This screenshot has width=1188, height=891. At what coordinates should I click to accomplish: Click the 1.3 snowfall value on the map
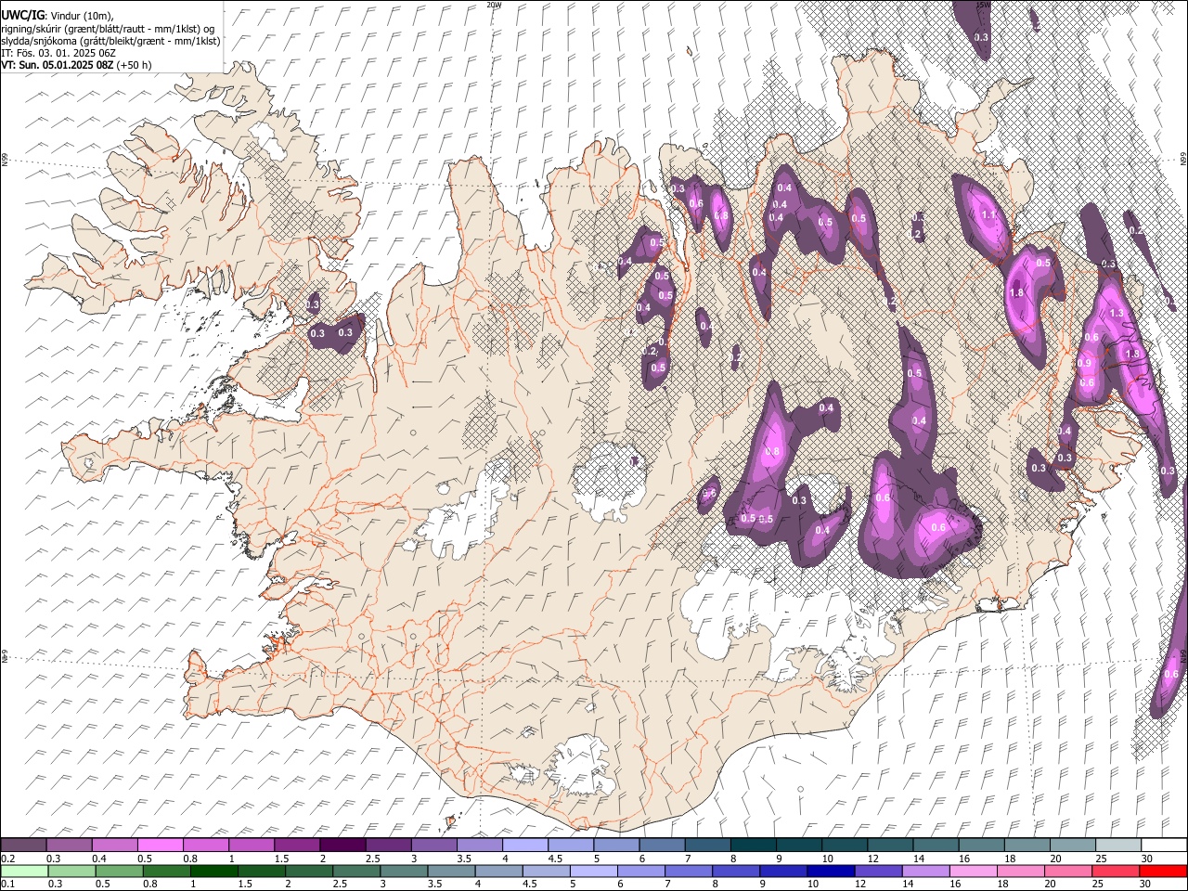click(1117, 314)
